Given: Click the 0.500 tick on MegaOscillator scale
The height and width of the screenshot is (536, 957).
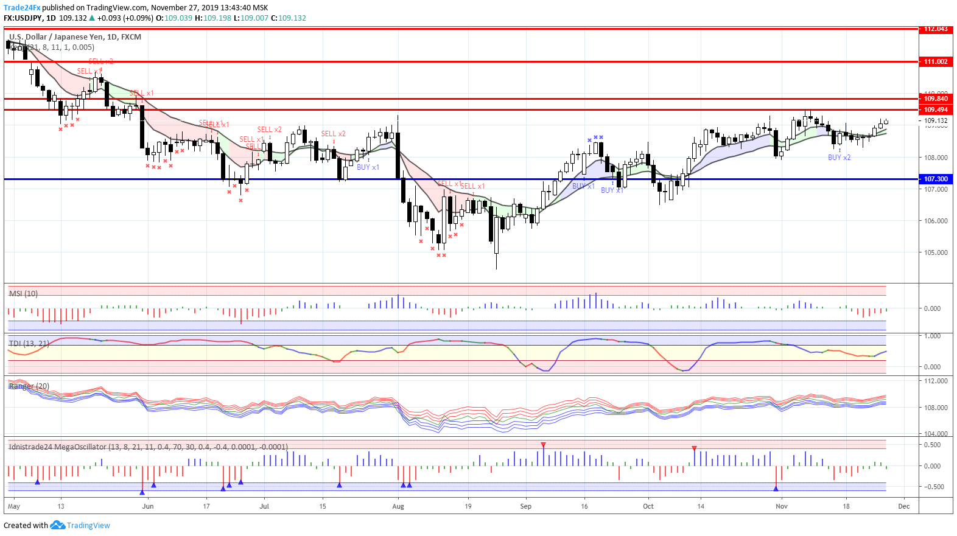Looking at the screenshot, I should tap(932, 445).
